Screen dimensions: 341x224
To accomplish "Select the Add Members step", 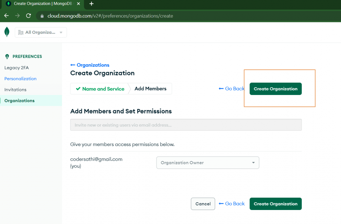I will (x=151, y=89).
